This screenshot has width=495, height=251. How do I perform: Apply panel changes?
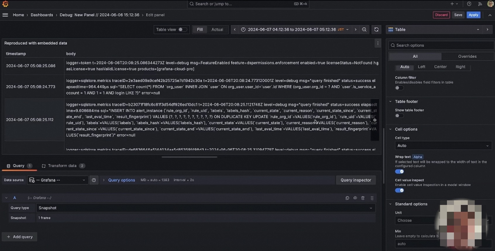coord(473,15)
